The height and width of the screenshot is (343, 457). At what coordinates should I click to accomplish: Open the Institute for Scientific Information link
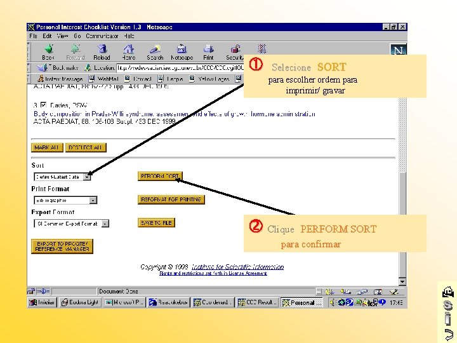point(237,267)
